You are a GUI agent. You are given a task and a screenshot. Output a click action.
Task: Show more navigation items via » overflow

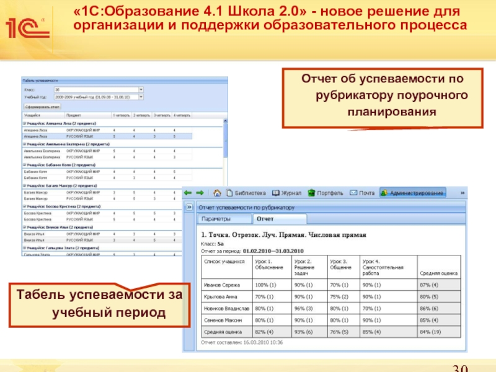click(463, 193)
